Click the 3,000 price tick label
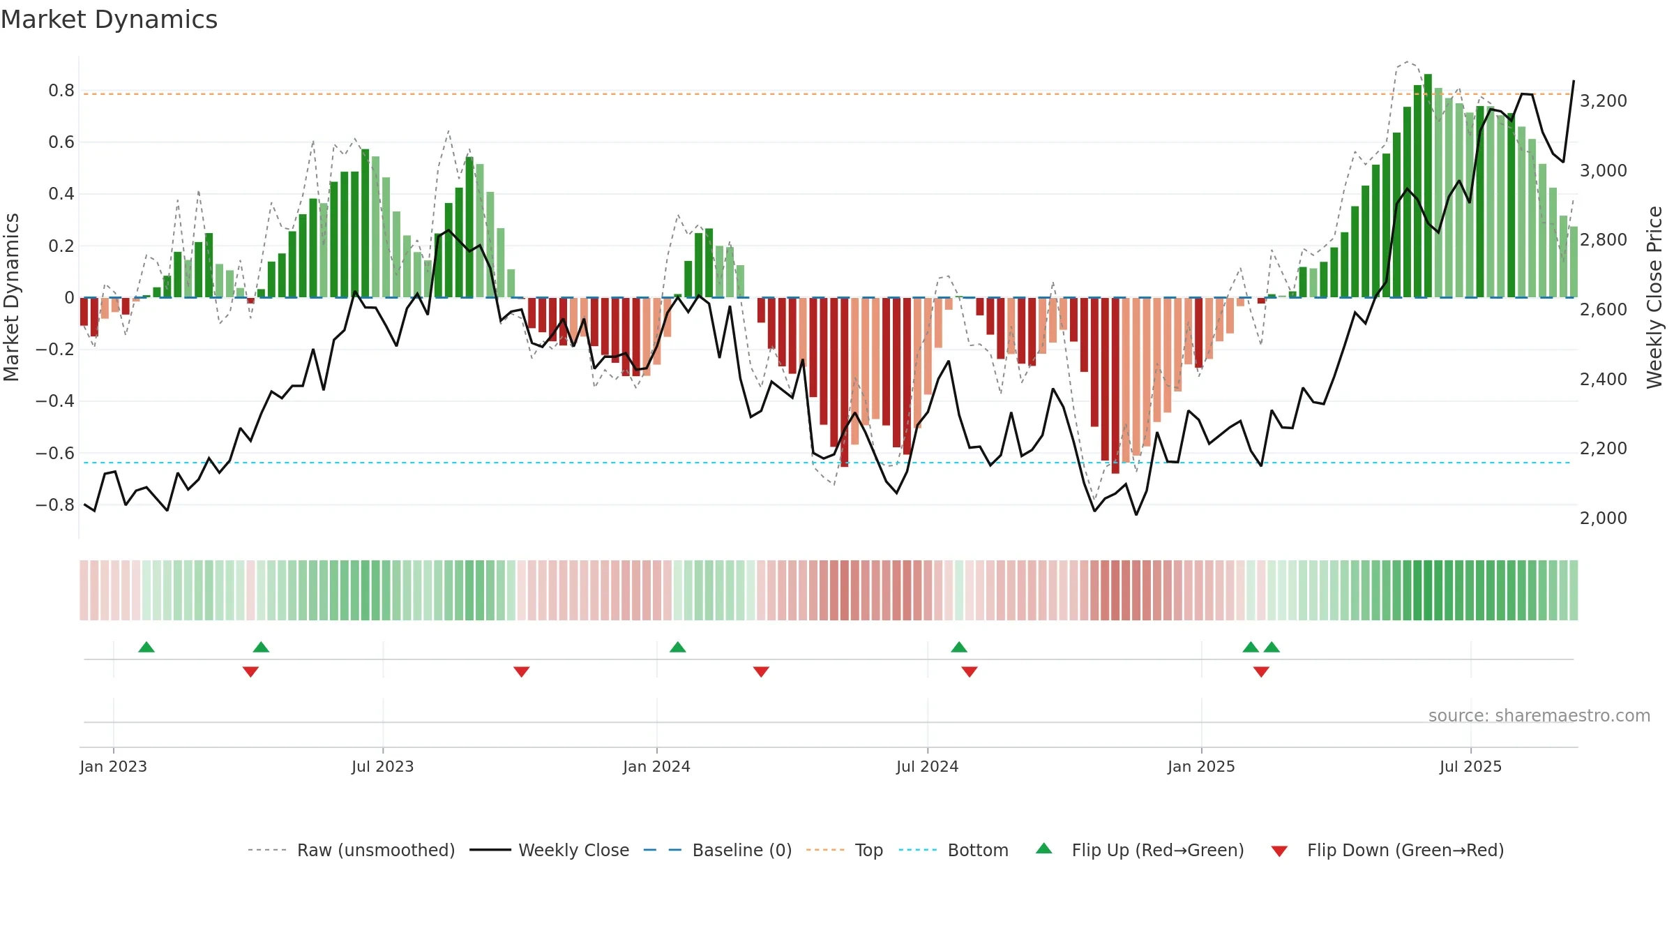The image size is (1674, 942). (x=1604, y=171)
